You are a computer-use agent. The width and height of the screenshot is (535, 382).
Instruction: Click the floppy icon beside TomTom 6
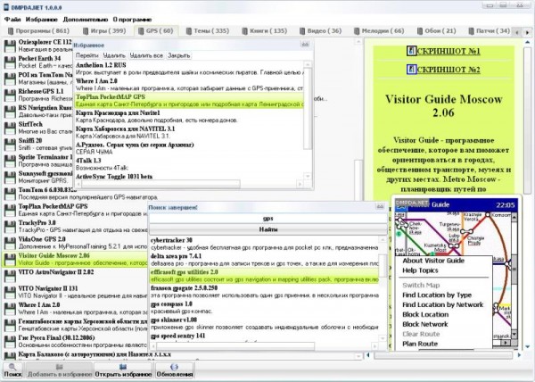tap(10, 194)
